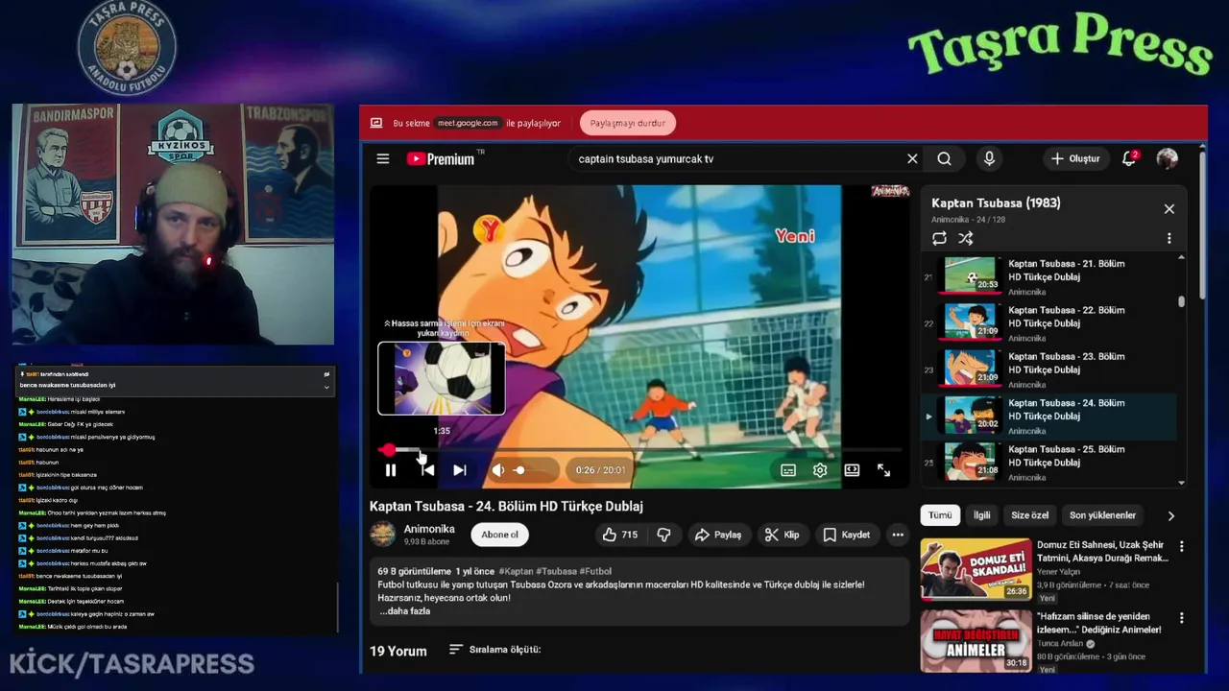Dislike the video
Image resolution: width=1229 pixels, height=691 pixels.
click(663, 535)
